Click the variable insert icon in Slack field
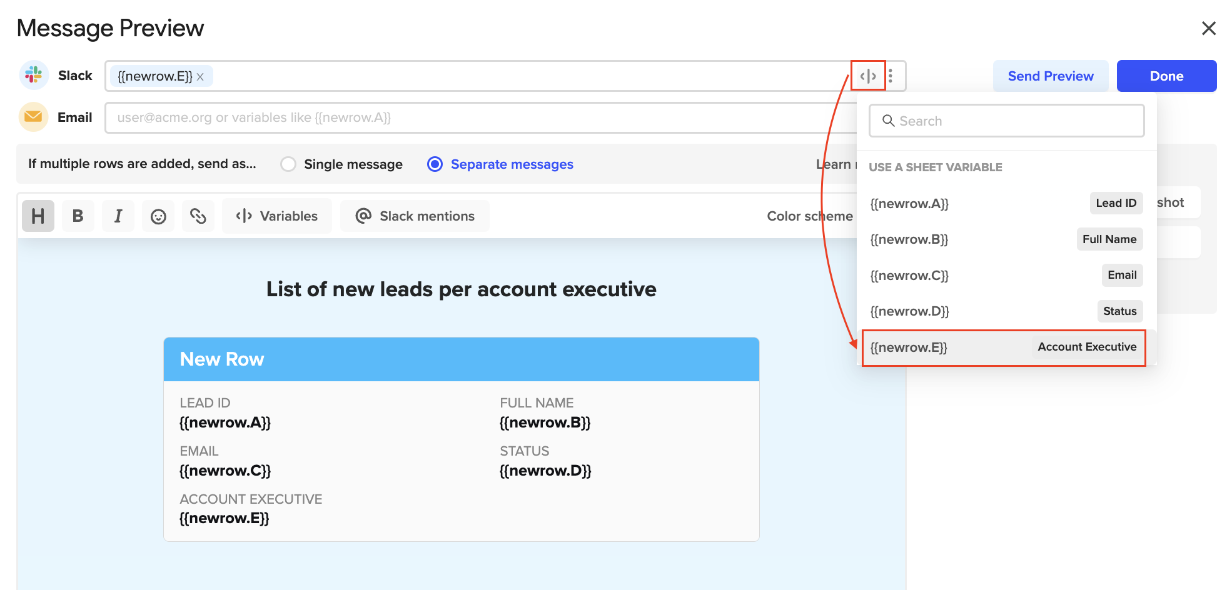This screenshot has width=1232, height=590. click(x=868, y=76)
